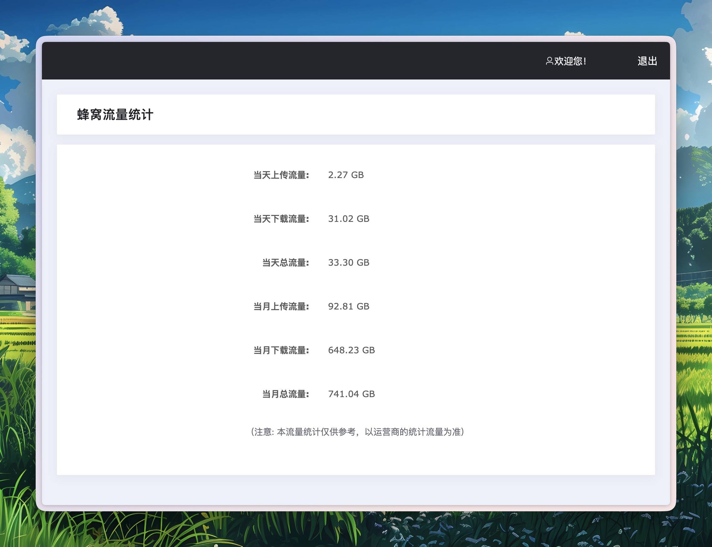Viewport: 712px width, 547px height.
Task: Select the 92.81 GB monthly upload value
Action: 348,306
